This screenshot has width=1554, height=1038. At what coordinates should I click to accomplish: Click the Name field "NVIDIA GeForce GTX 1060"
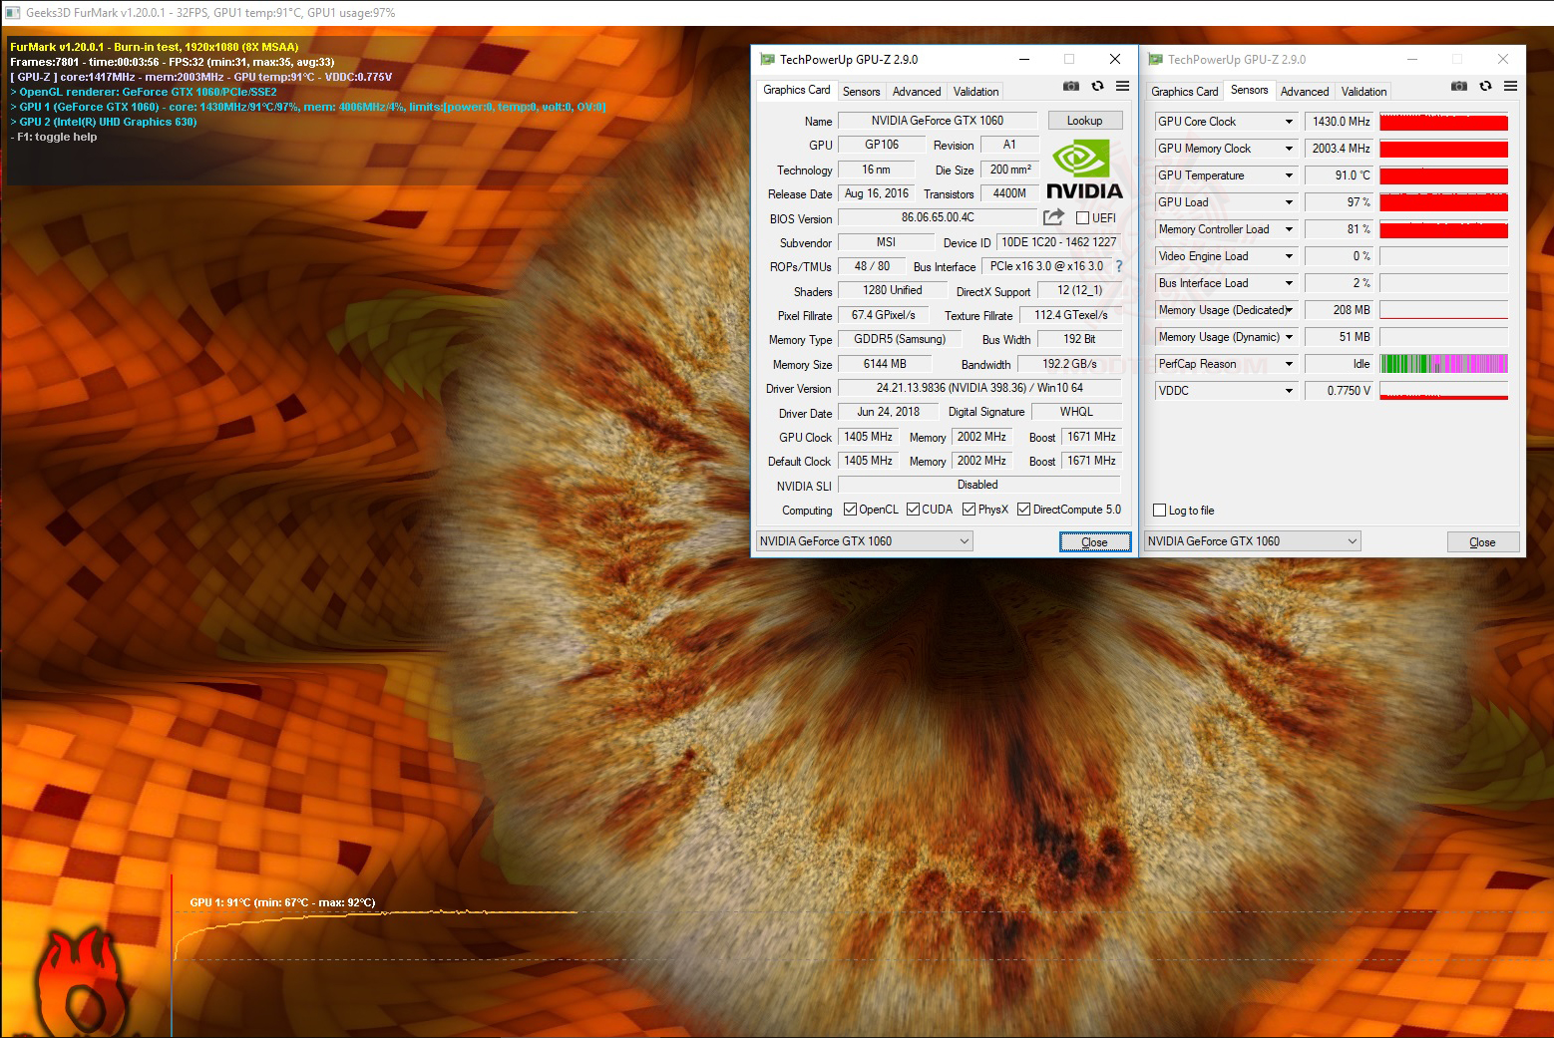point(938,121)
